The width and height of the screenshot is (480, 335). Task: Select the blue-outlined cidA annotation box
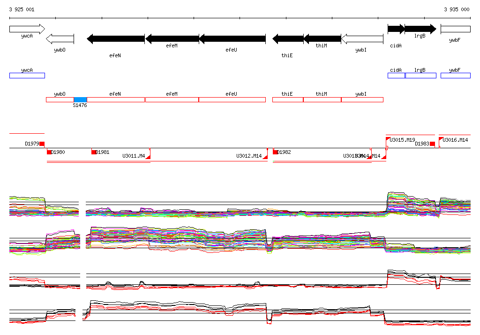click(x=397, y=76)
